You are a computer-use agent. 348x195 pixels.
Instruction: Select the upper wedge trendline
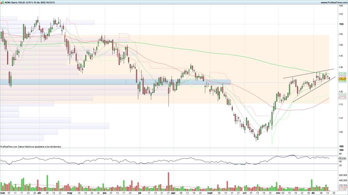tap(306, 74)
